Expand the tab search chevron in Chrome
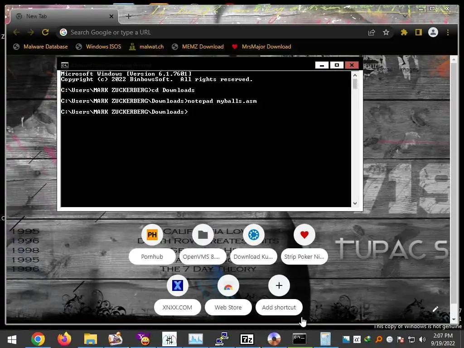The image size is (464, 348). [x=405, y=16]
